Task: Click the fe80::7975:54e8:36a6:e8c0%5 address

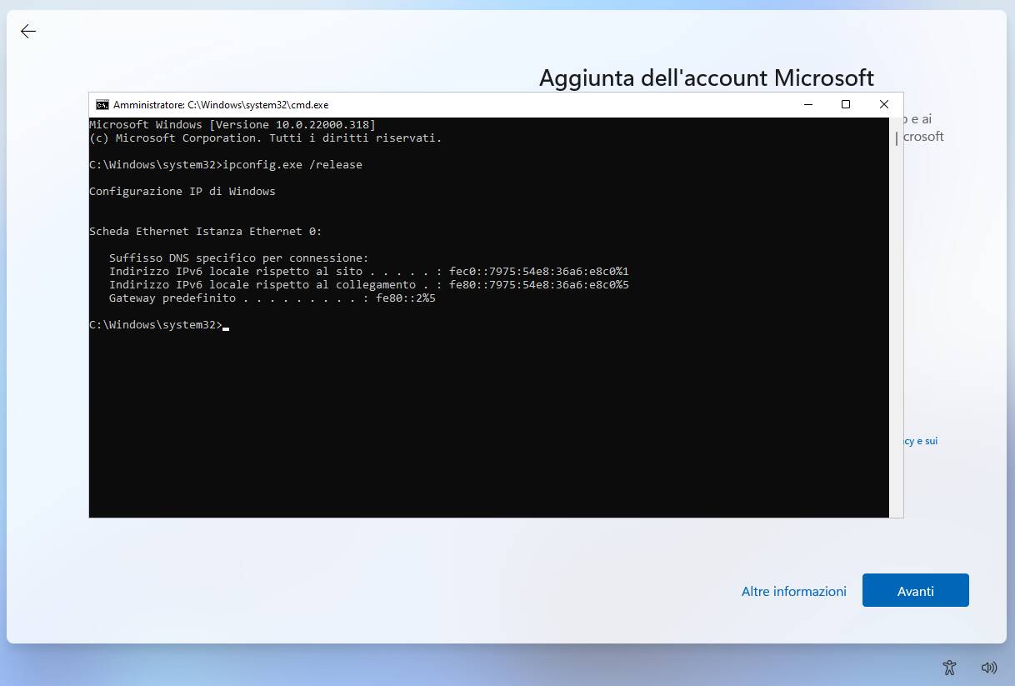Action: (539, 284)
